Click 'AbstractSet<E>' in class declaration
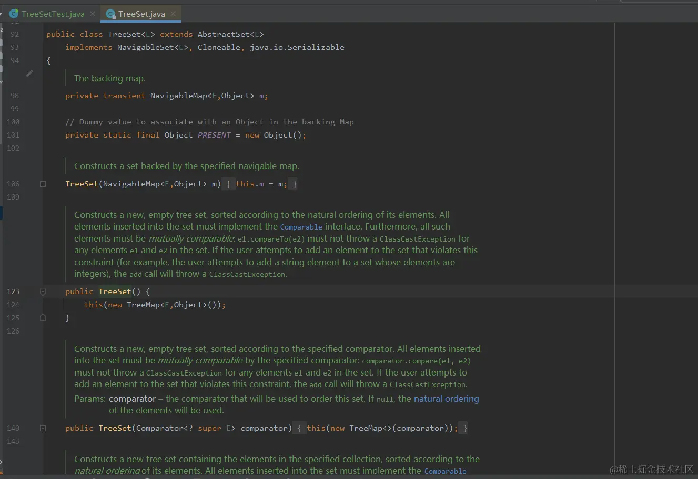Viewport: 698px width, 479px height. (230, 34)
